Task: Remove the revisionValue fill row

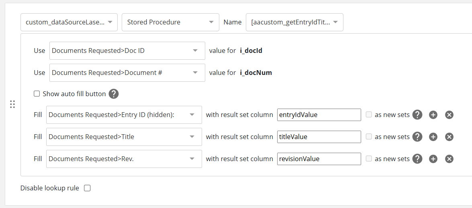Action: (450, 159)
